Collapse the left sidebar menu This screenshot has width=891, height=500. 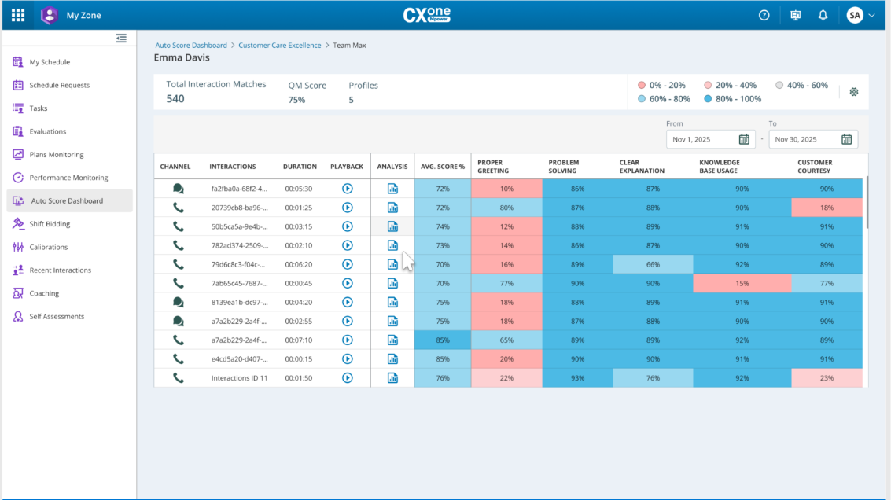point(121,38)
